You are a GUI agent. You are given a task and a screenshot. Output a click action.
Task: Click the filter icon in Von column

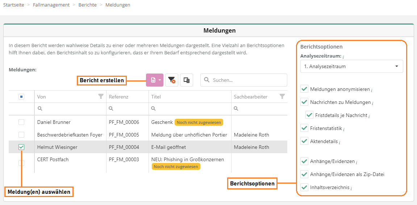tap(101, 97)
